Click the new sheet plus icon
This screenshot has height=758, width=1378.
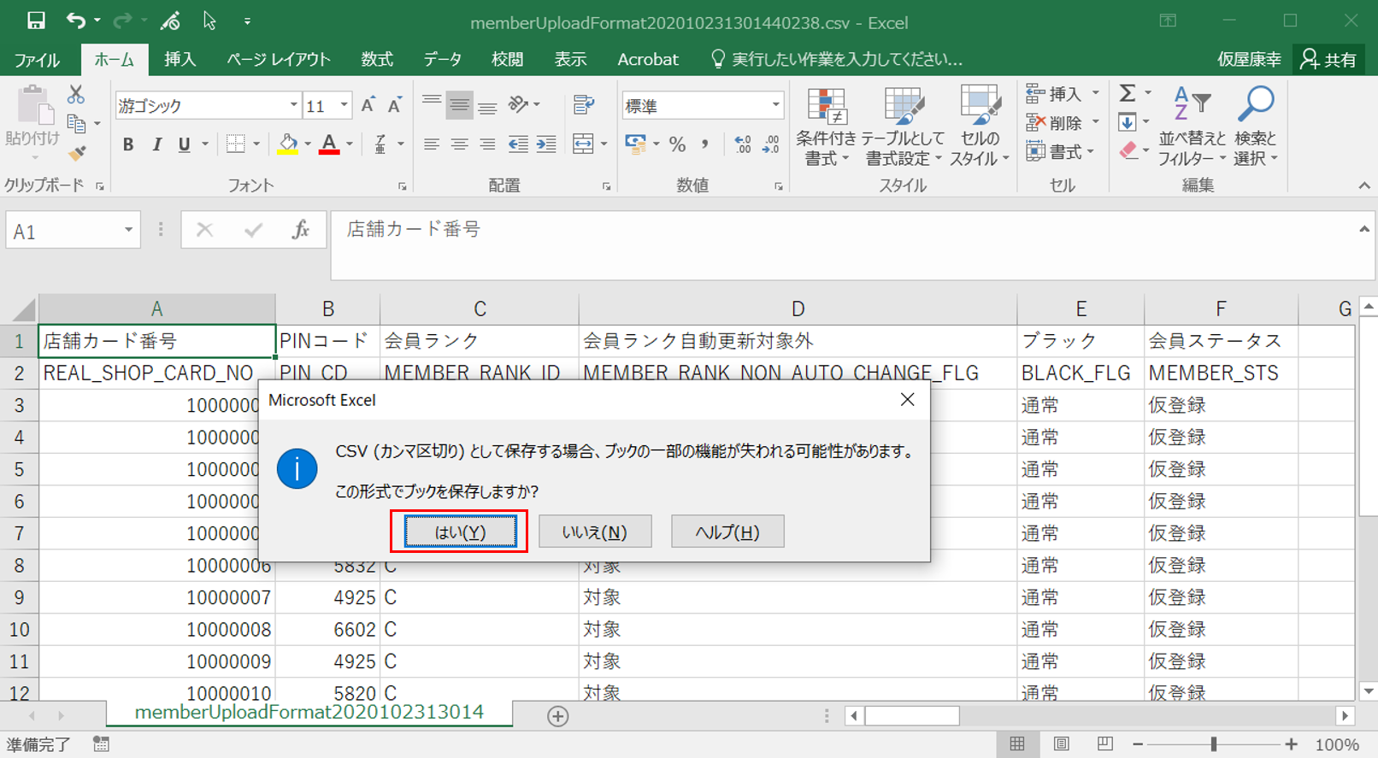point(557,716)
